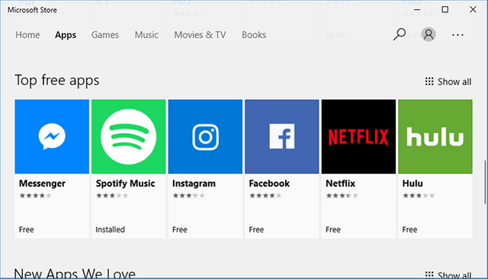Go to the Home tab
The image size is (488, 279).
[27, 35]
